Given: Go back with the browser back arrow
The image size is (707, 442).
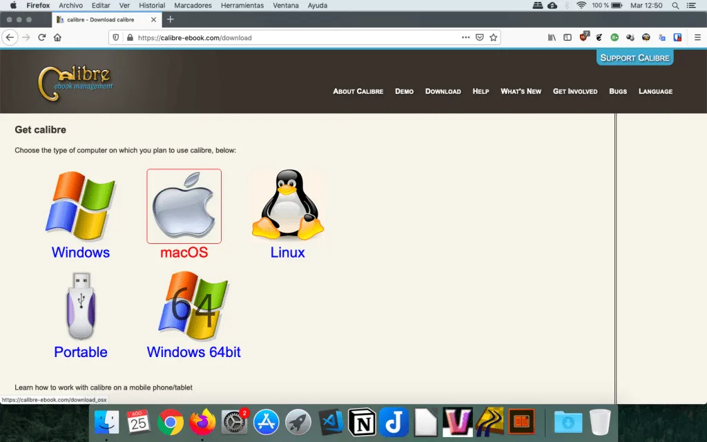Looking at the screenshot, I should (x=10, y=37).
